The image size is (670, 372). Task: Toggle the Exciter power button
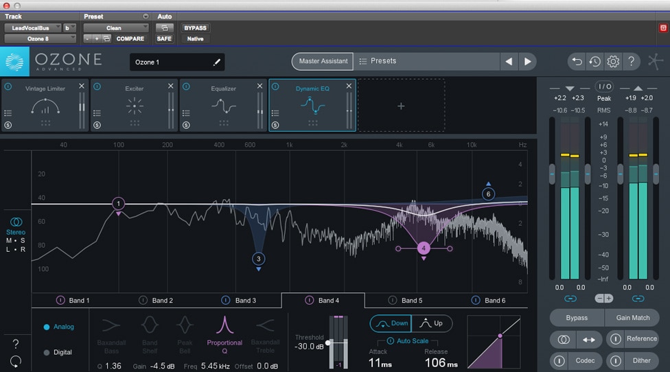(97, 86)
